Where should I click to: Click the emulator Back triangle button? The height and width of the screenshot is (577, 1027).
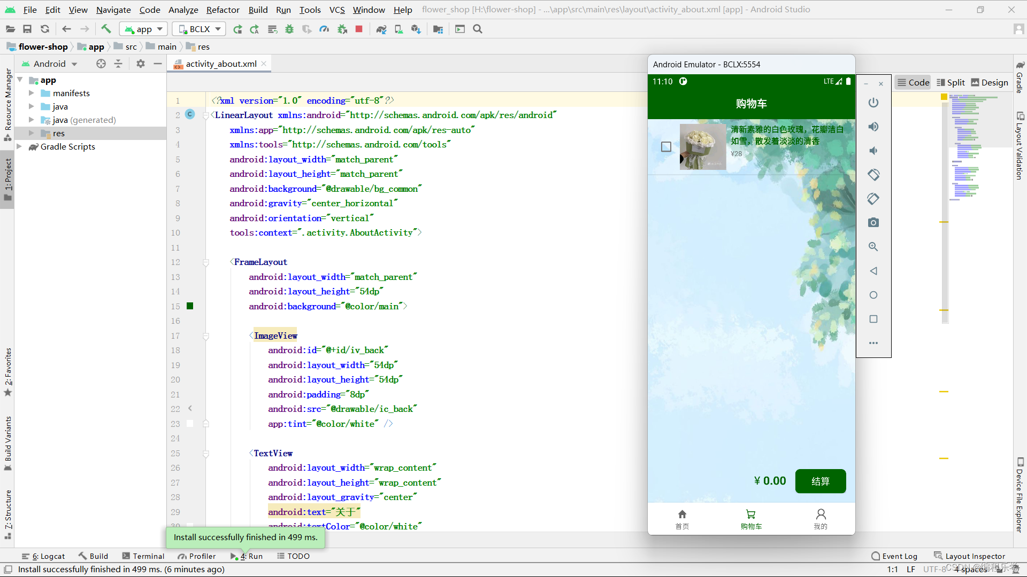point(873,271)
